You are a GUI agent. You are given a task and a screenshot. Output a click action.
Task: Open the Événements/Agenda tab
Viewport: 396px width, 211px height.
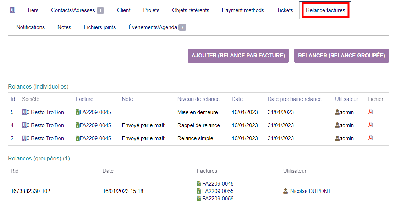click(x=157, y=27)
